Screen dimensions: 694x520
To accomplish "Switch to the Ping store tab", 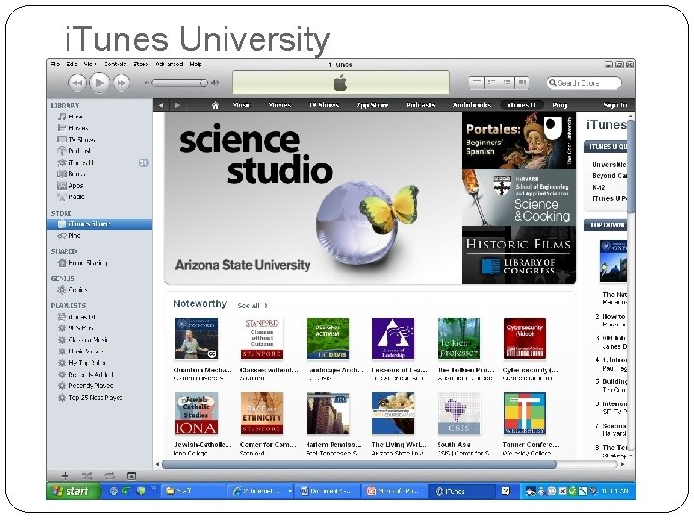I will pyautogui.click(x=559, y=105).
